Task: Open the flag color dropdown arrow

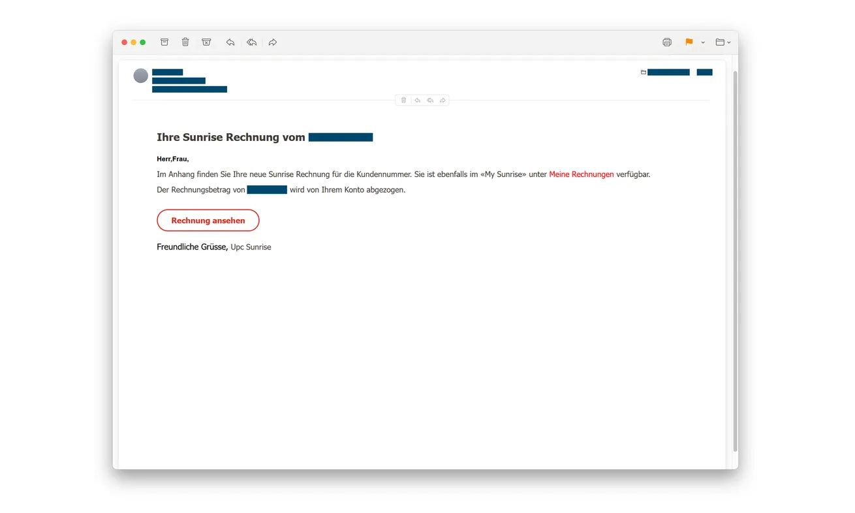Action: (703, 42)
